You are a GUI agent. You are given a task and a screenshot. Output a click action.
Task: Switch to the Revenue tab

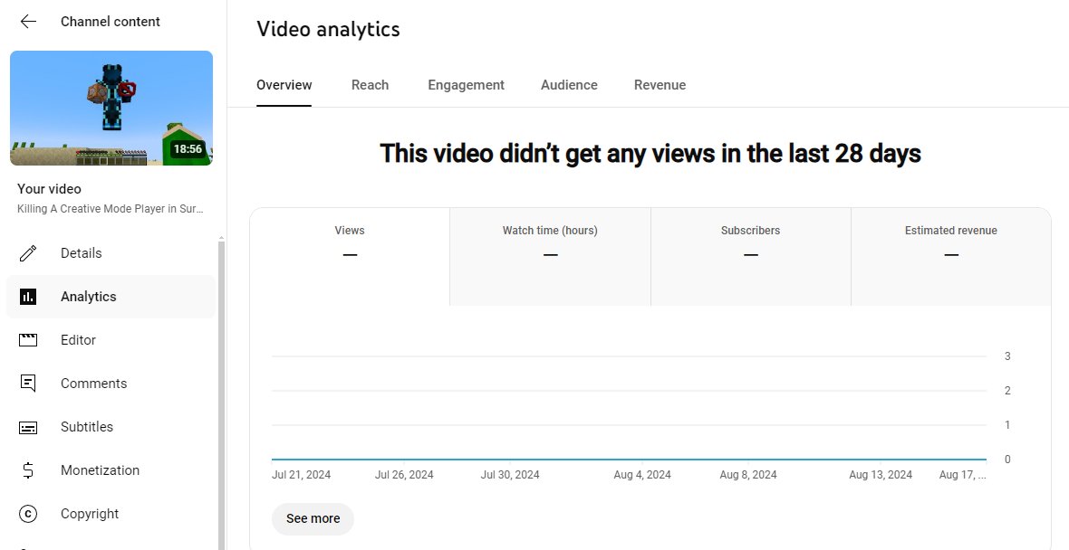pyautogui.click(x=660, y=85)
